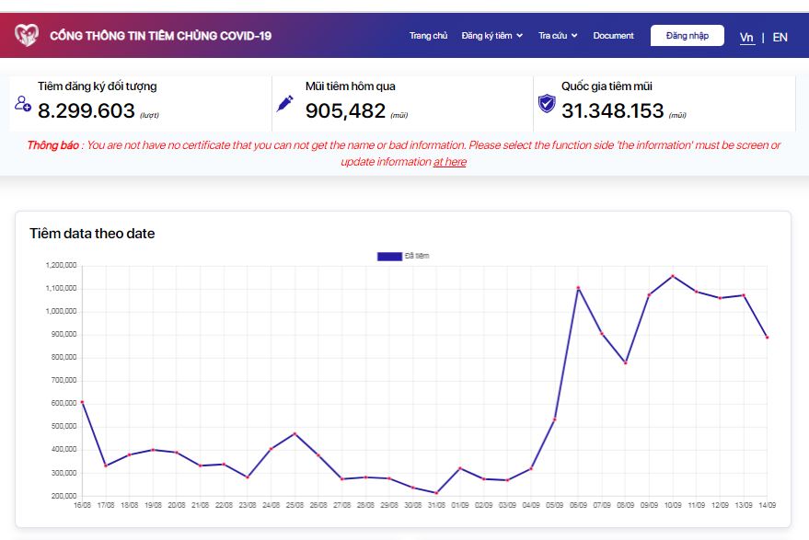Screen dimensions: 809x540
Task: Click the Quốc gia tiêm mũi label
Action: 607,86
